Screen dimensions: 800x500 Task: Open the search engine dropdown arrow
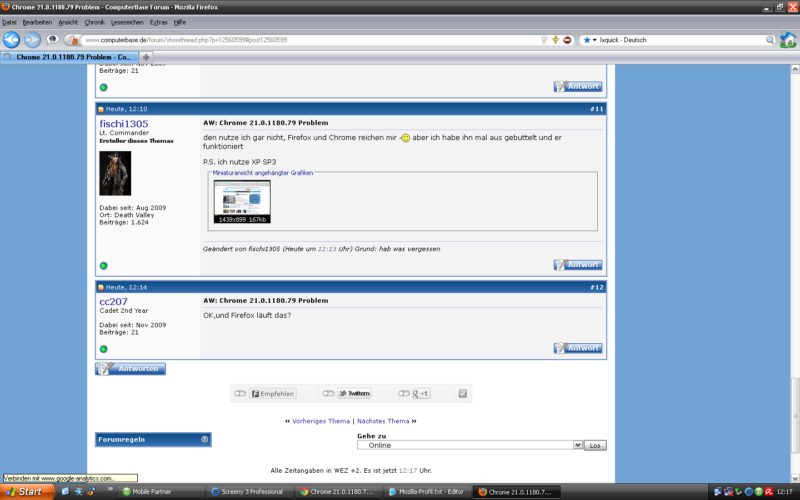click(594, 40)
